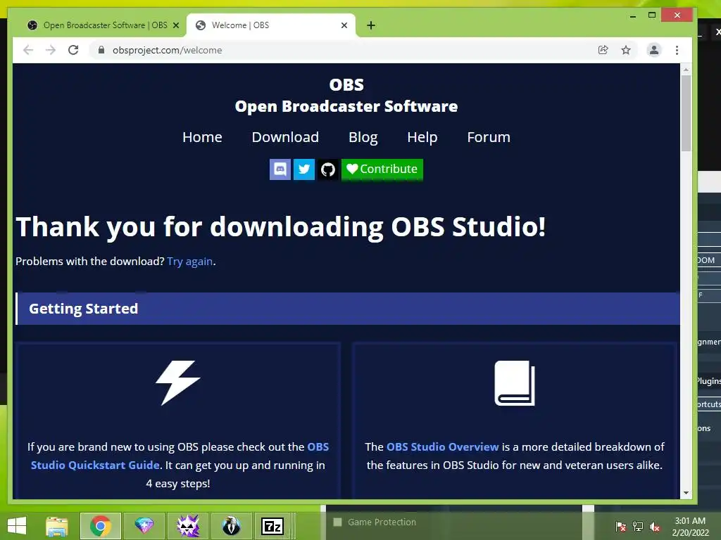Viewport: 721px width, 540px height.
Task: Click the Chrome taskbar icon
Action: coord(101,526)
